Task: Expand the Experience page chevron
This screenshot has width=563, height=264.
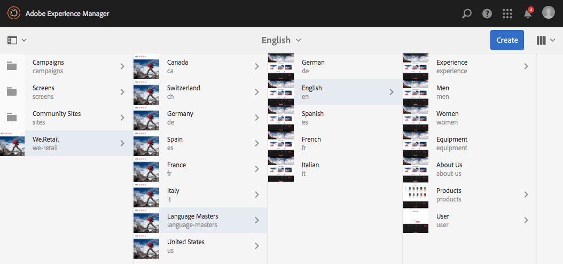Action: pyautogui.click(x=526, y=66)
